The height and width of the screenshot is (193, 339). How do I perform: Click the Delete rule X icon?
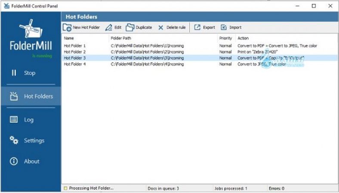pyautogui.click(x=160, y=27)
